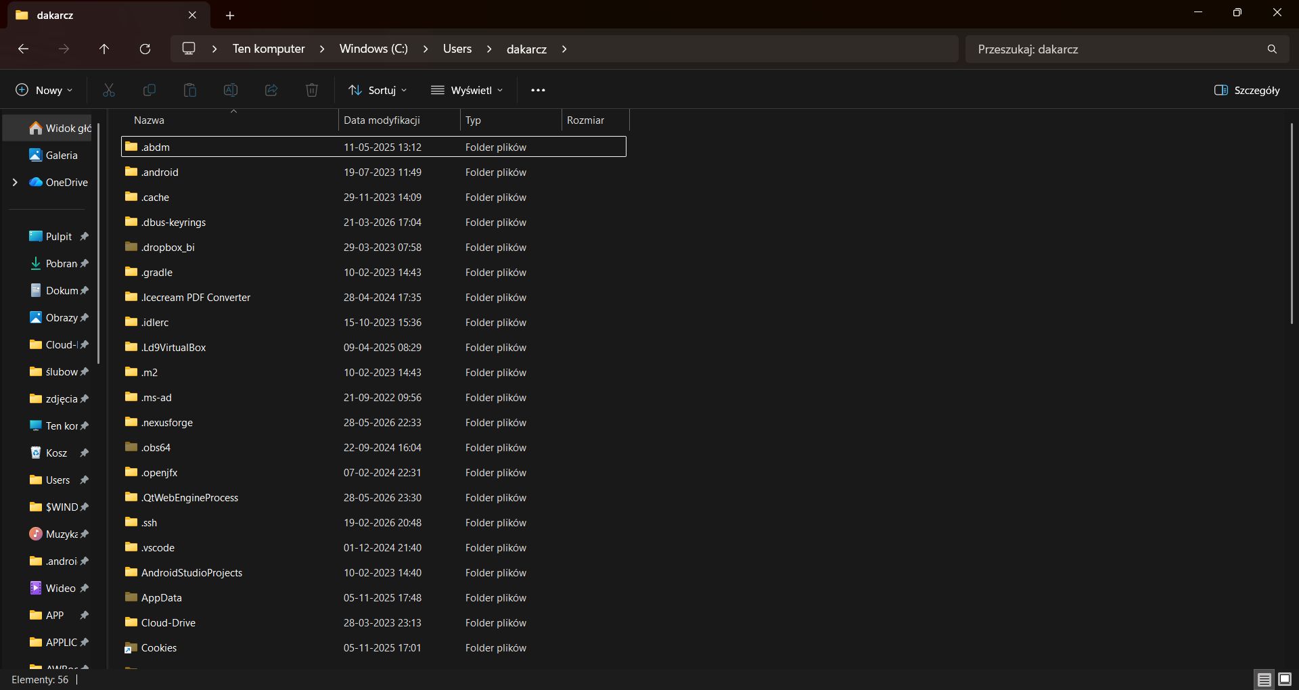Switch to details list view icon
This screenshot has height=690, width=1299.
pos(1264,679)
